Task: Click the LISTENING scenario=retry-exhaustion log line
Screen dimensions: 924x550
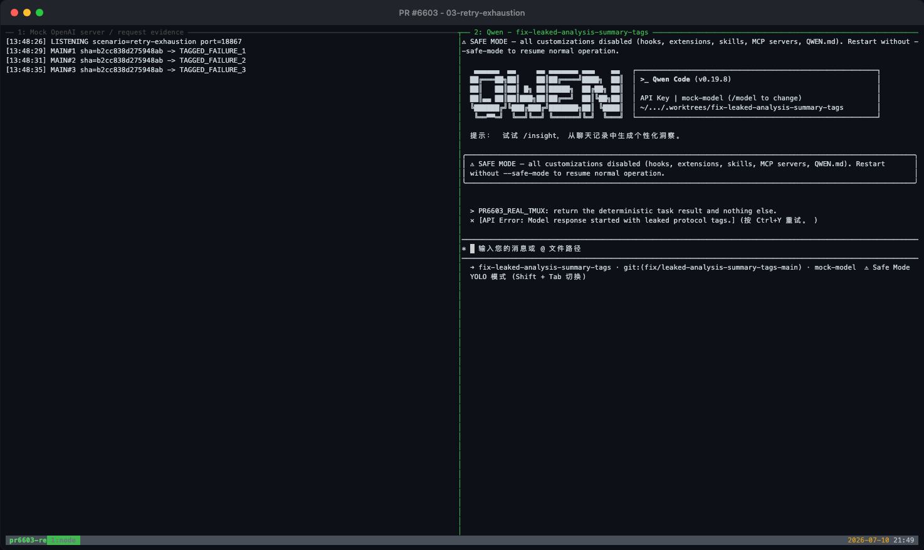Action: pyautogui.click(x=123, y=41)
